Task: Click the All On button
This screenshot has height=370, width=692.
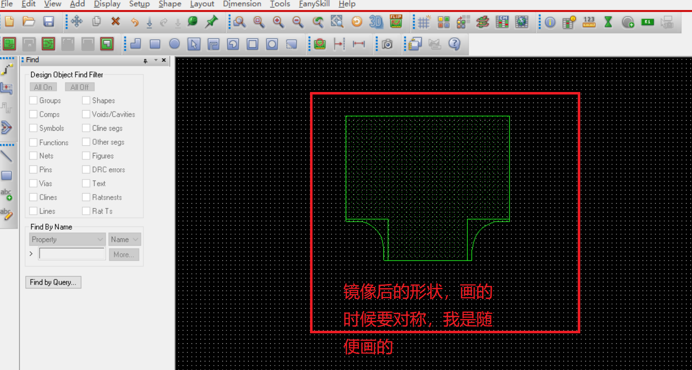Action: click(x=43, y=87)
